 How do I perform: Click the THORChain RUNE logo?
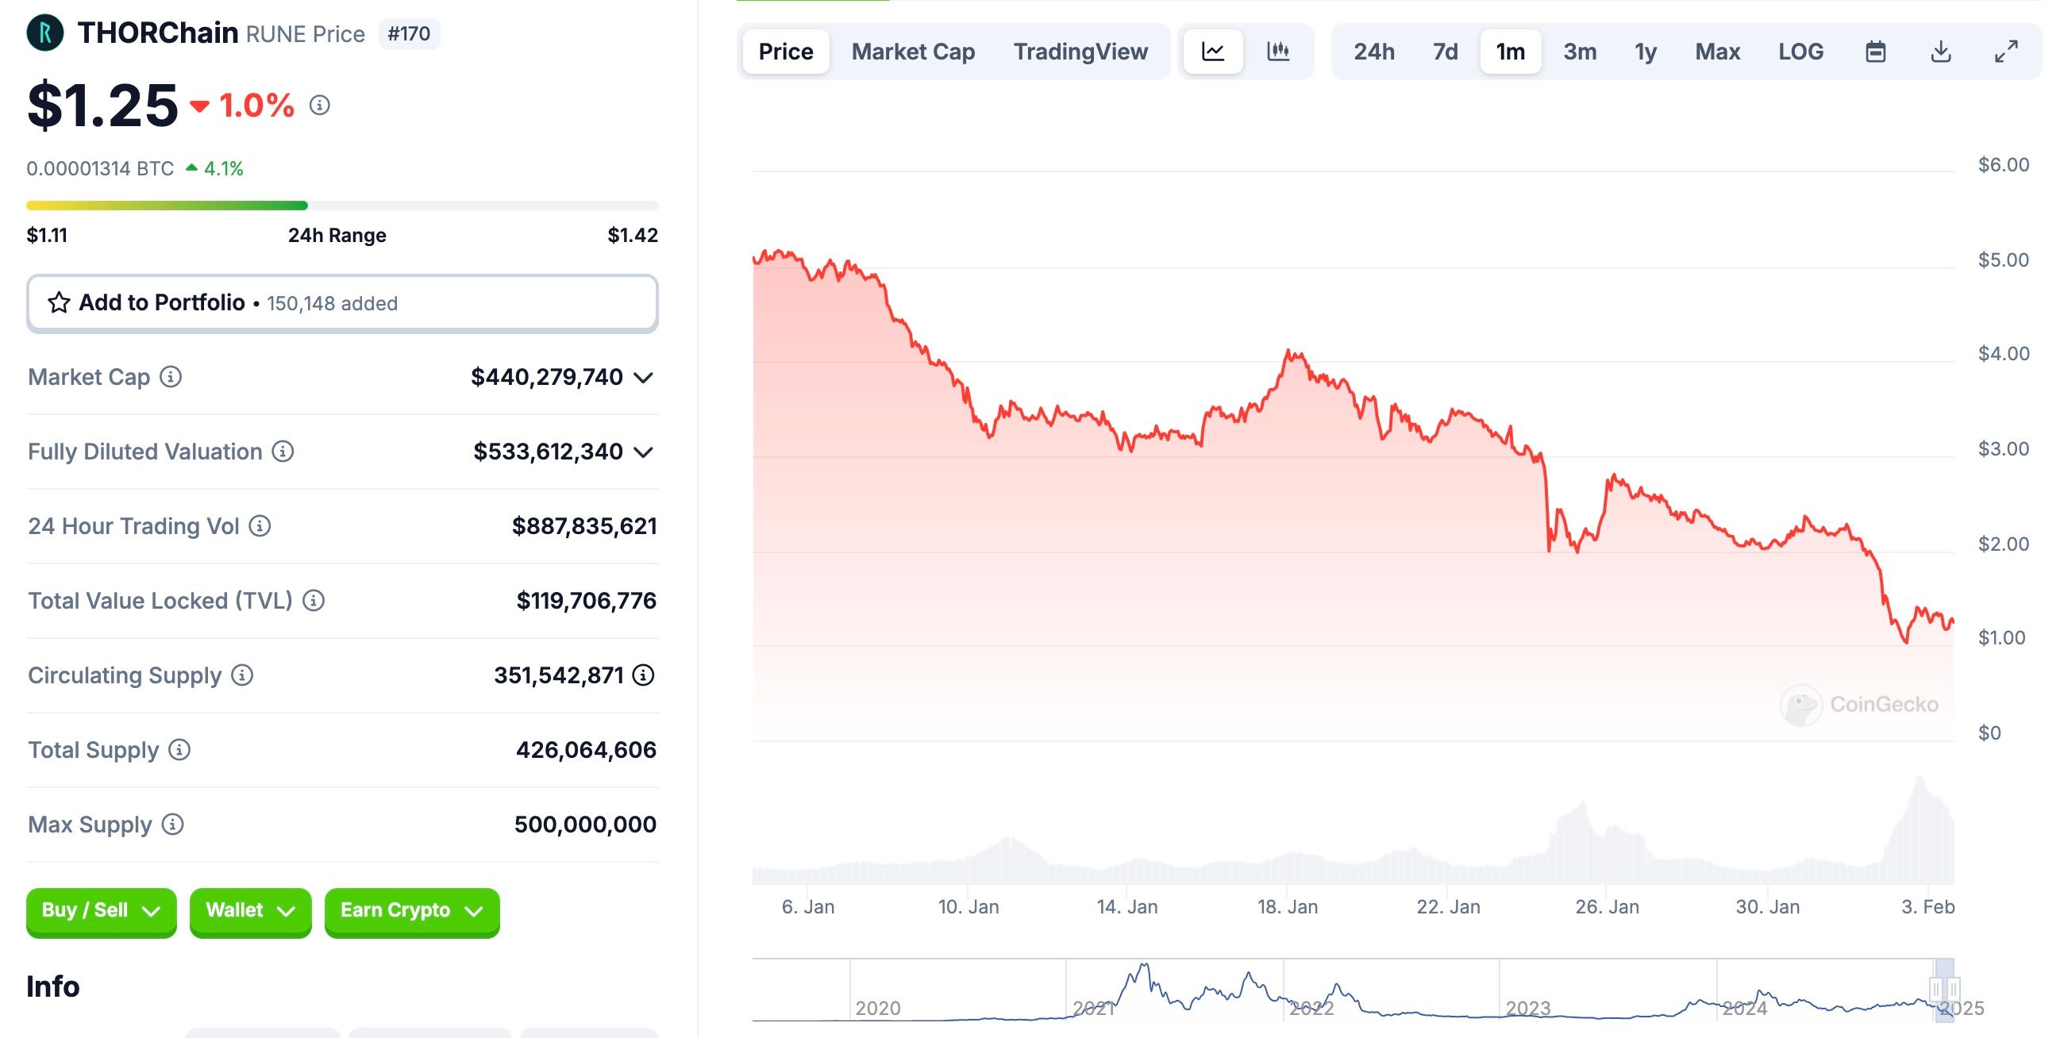point(45,33)
